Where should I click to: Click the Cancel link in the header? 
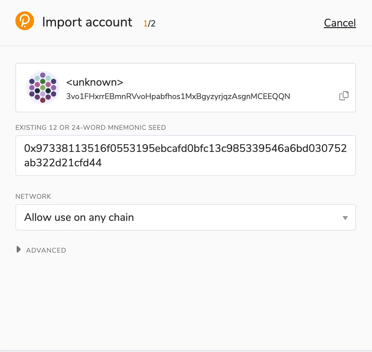tap(340, 23)
